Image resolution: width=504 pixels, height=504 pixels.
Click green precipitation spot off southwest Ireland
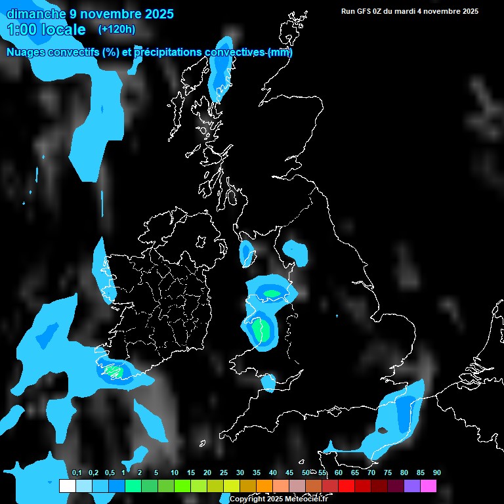pyautogui.click(x=114, y=371)
